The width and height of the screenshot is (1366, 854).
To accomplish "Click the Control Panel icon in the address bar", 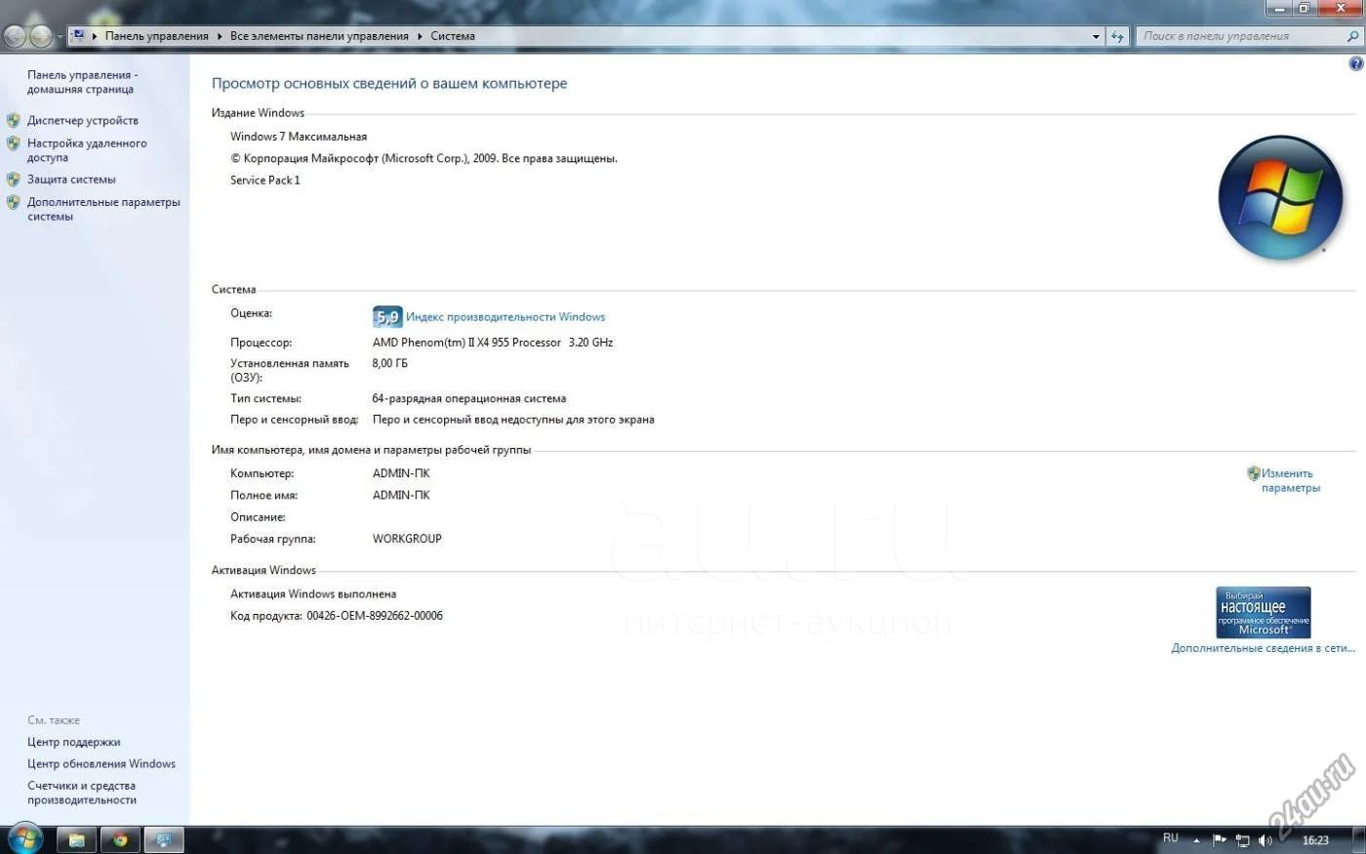I will click(x=78, y=35).
